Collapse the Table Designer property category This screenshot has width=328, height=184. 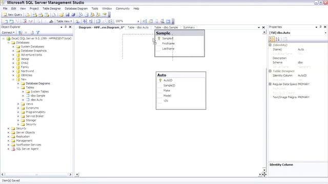[x=270, y=71]
